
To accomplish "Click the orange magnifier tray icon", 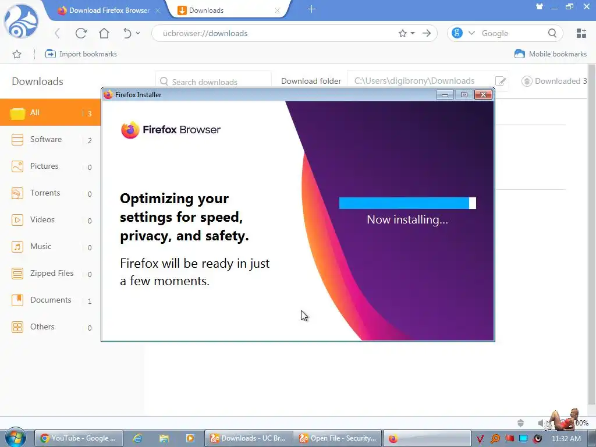I will (495, 439).
